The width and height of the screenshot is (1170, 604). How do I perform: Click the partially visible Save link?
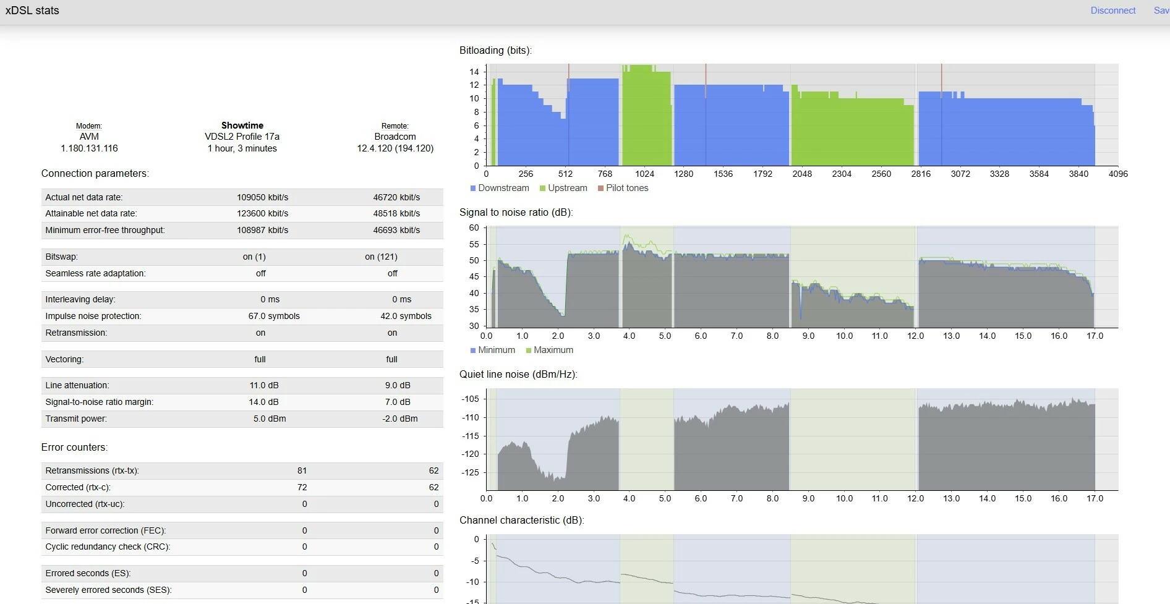click(1161, 11)
